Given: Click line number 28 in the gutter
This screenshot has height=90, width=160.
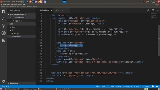Looking at the screenshot, I should [x=40, y=59].
